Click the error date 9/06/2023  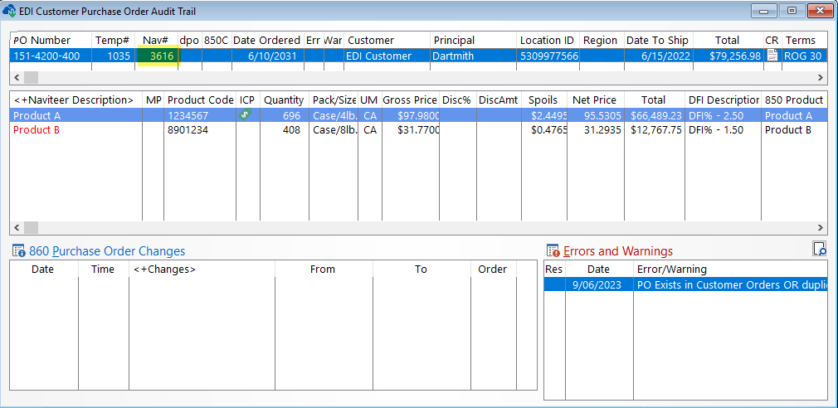[x=597, y=284]
